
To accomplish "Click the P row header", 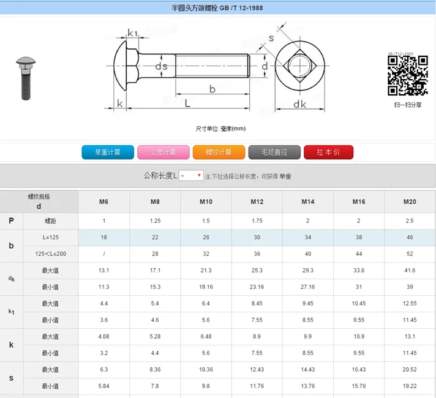I will click(x=12, y=221).
